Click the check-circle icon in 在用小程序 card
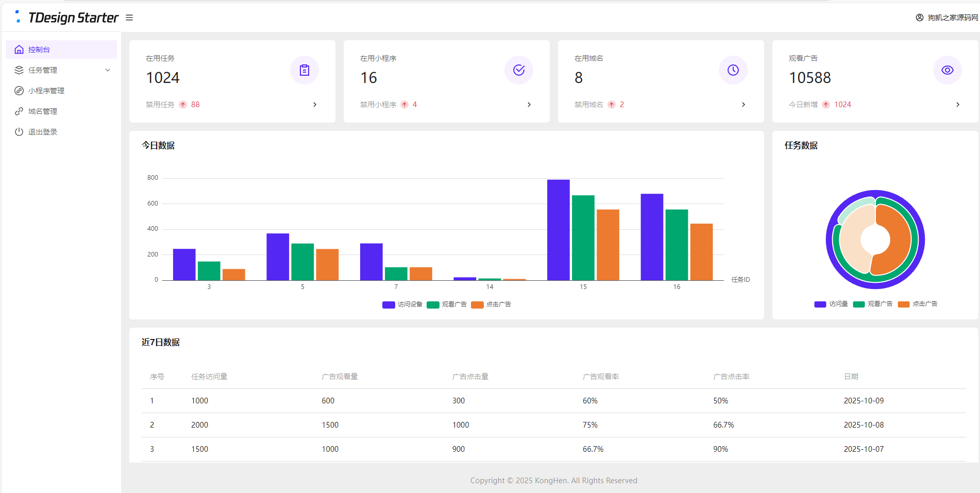This screenshot has height=493, width=980. pyautogui.click(x=519, y=70)
